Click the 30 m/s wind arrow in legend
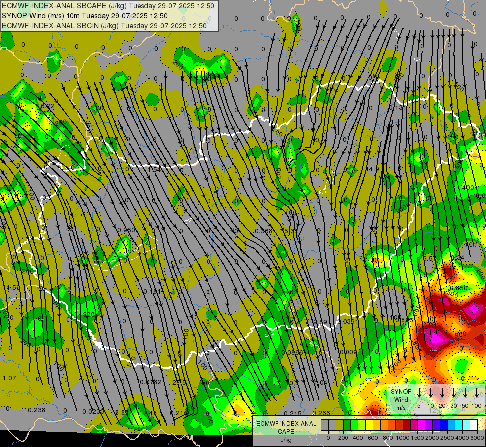The image size is (486, 447). [x=454, y=392]
